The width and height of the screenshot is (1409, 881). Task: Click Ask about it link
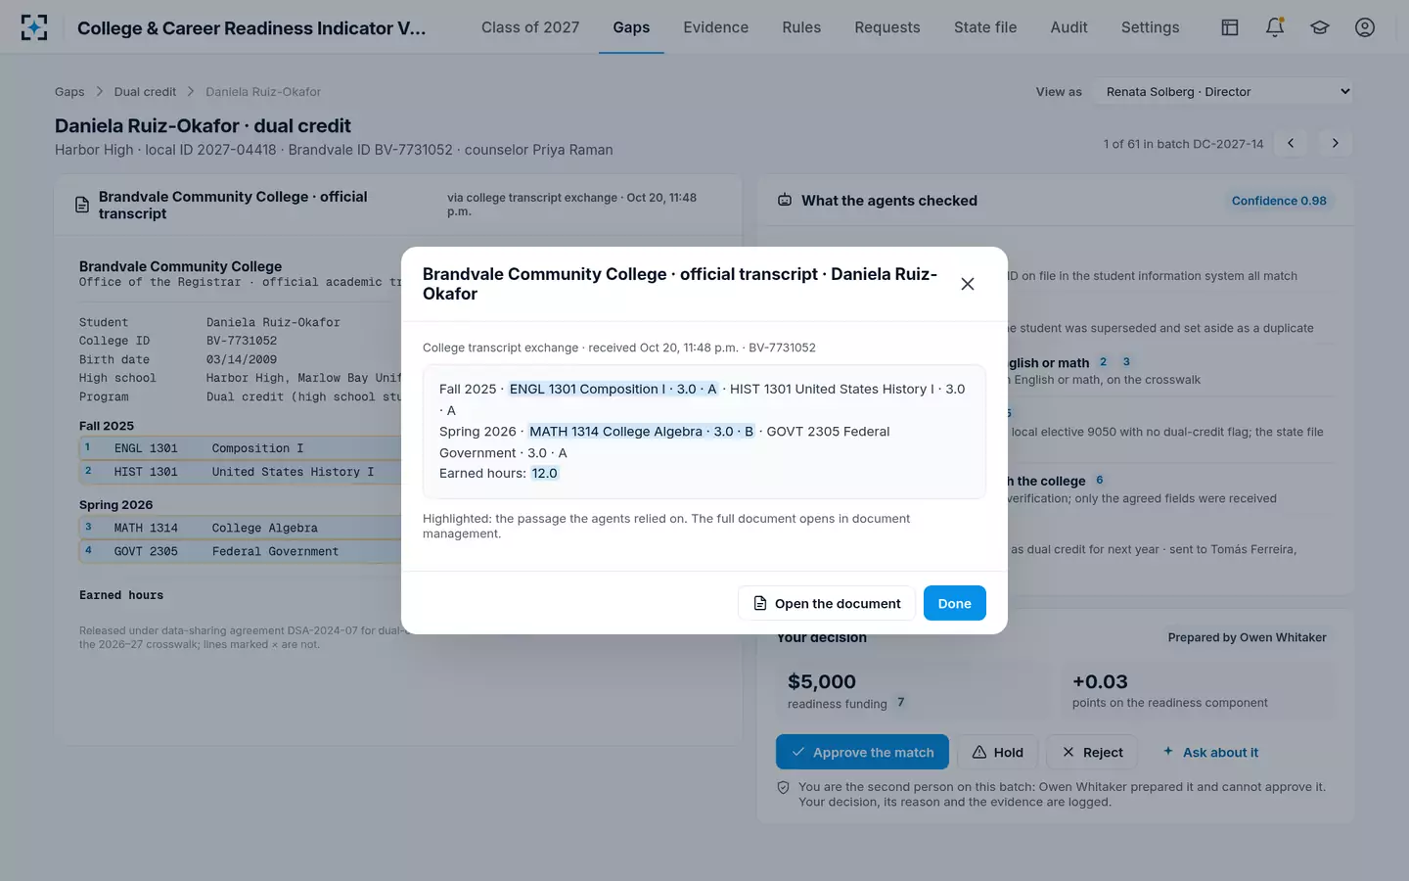[1209, 752]
